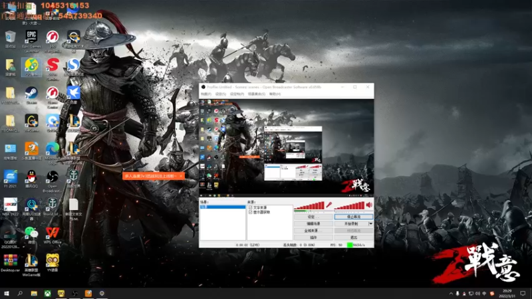Mute desktop speaker audio in OBS
This screenshot has height=299, width=532.
pos(369,205)
